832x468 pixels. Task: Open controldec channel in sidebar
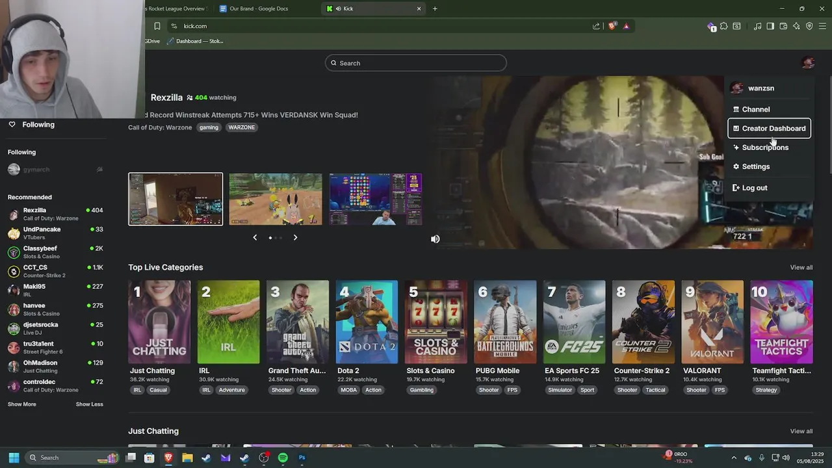point(55,385)
